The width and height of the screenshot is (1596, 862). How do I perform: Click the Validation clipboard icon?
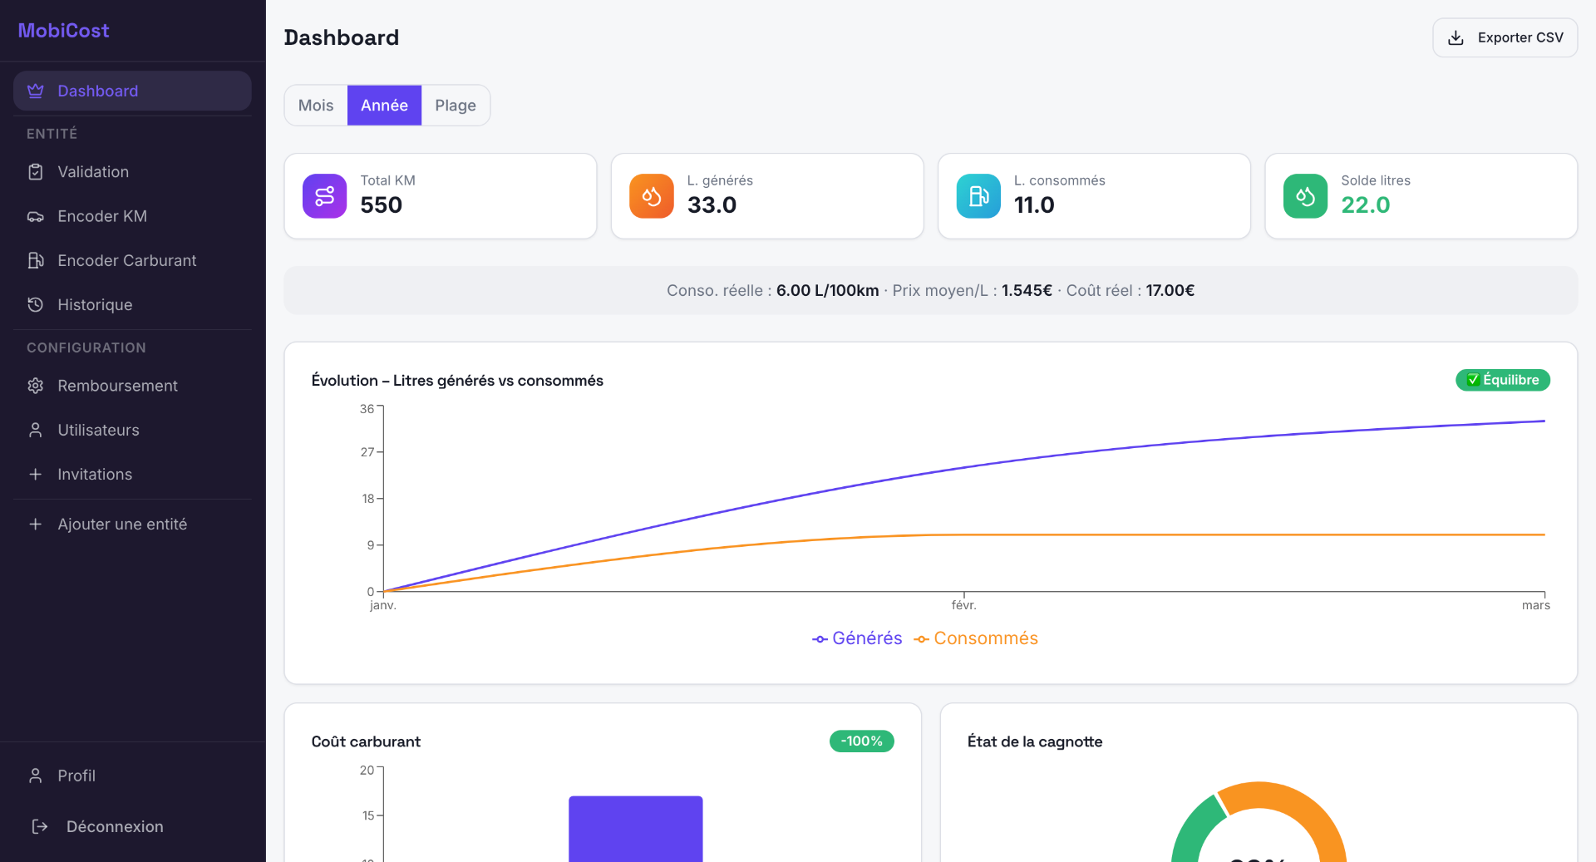coord(35,171)
